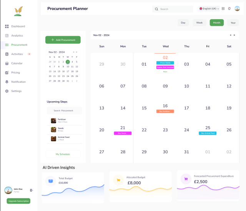The image size is (246, 211).
Task: Open the Buy Animal Feed calendar event
Action: click(208, 133)
